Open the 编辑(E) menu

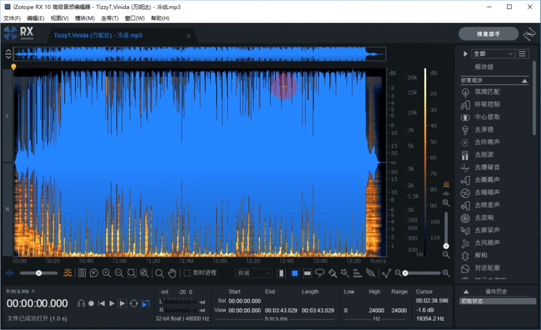pyautogui.click(x=36, y=18)
